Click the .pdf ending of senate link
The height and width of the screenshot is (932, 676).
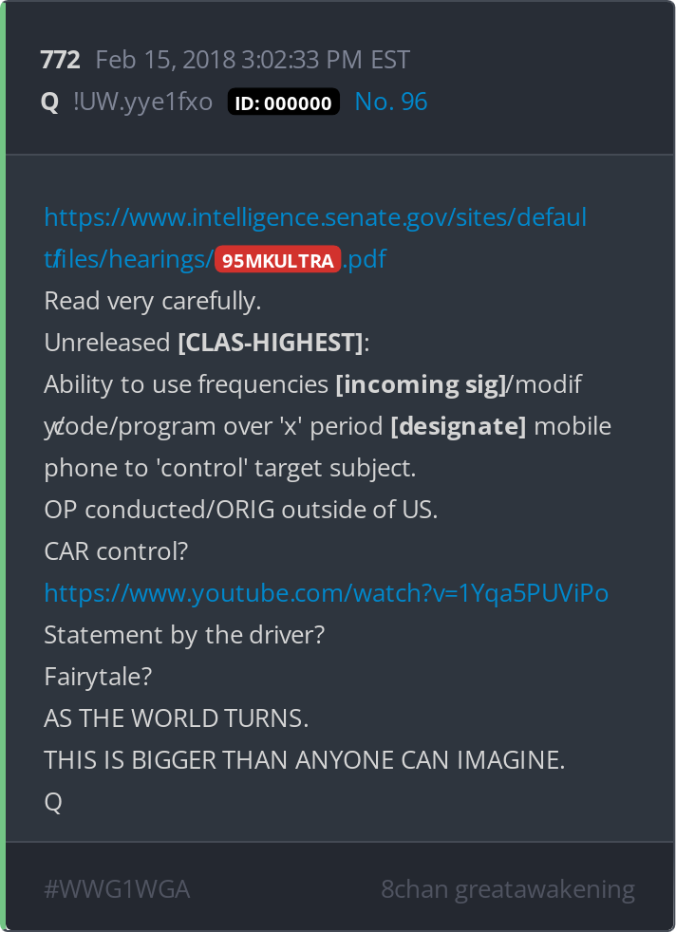[365, 260]
